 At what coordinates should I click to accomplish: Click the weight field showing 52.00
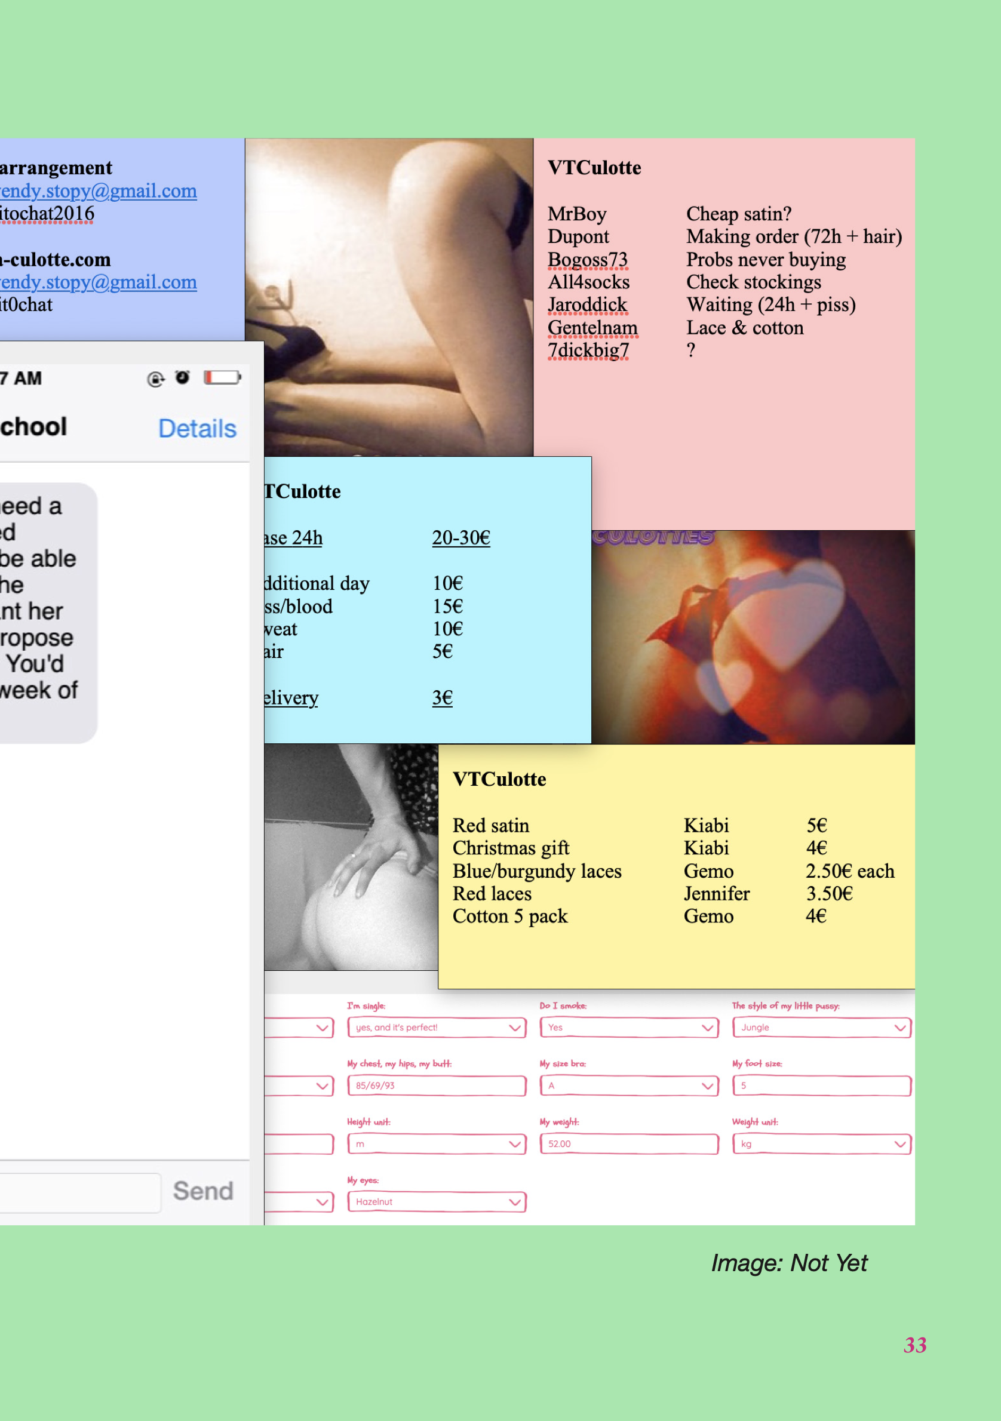tap(628, 1145)
